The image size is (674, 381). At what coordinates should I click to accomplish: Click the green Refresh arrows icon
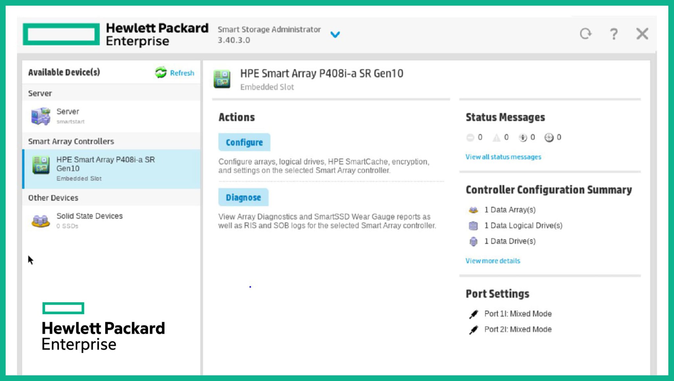tap(161, 72)
